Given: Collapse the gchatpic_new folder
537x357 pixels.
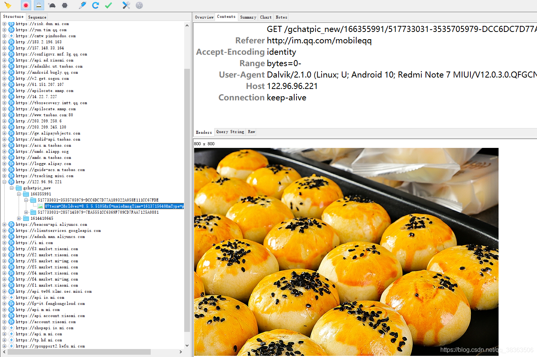Looking at the screenshot, I should tap(12, 188).
